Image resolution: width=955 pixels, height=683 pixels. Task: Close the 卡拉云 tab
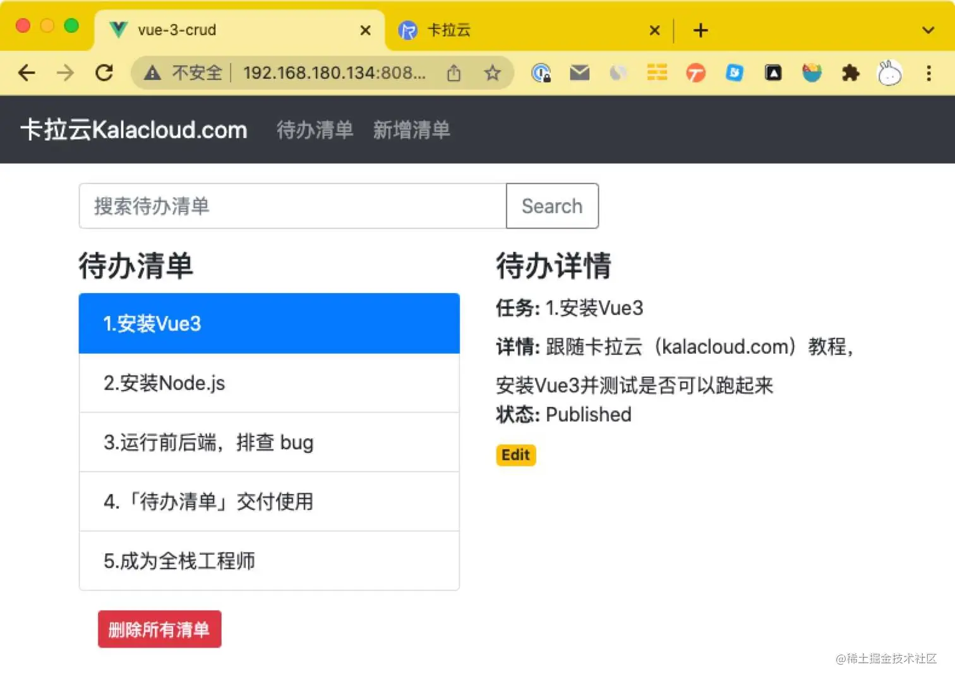[655, 30]
